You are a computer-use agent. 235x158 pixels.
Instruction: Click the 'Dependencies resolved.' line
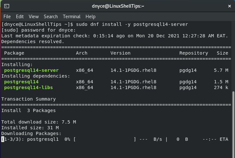pyautogui.click(x=33, y=41)
